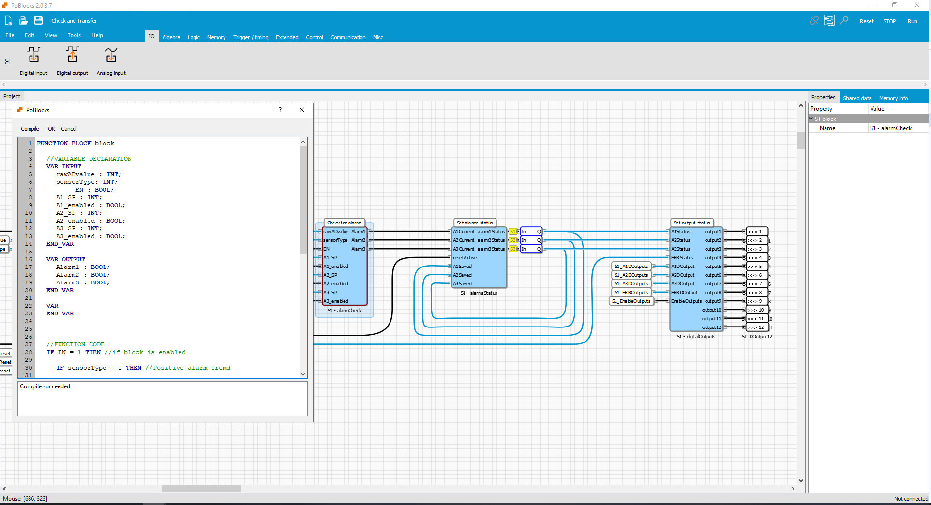Switch to the Trigger / timing tab
This screenshot has width=931, height=505.
(251, 37)
